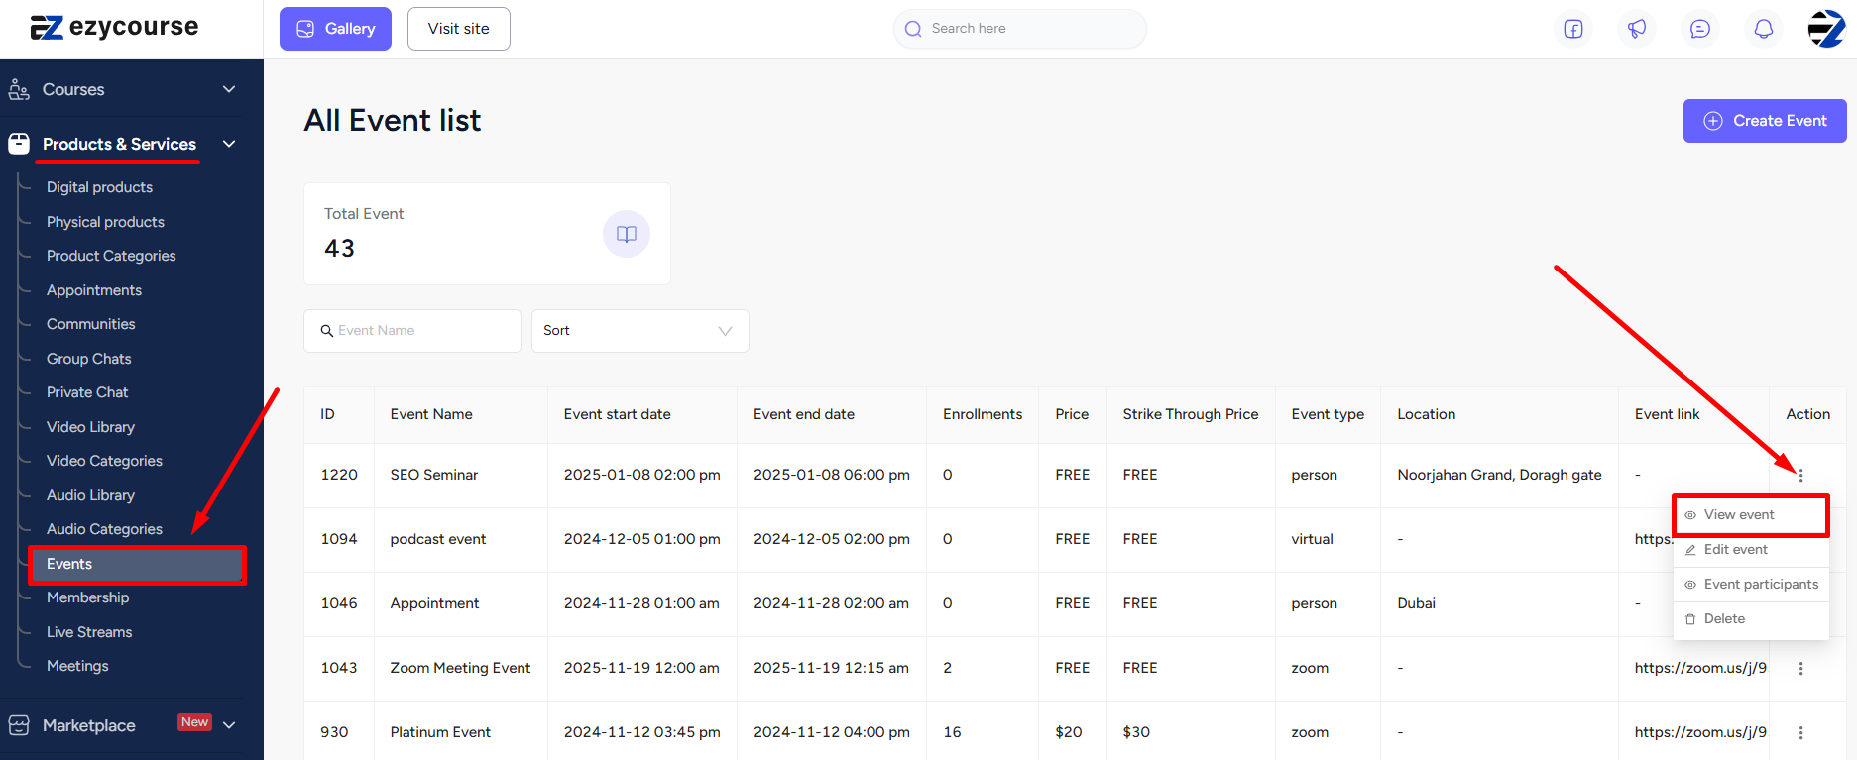The width and height of the screenshot is (1857, 760).
Task: Click the Strike Through Price column header
Action: tap(1191, 414)
